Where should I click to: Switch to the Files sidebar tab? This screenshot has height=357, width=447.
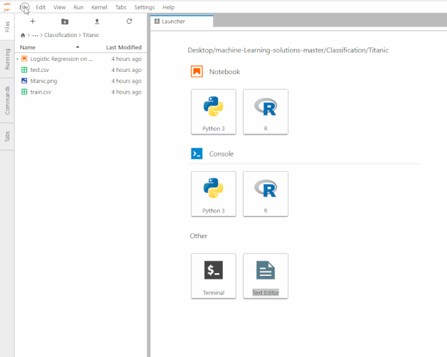pos(7,27)
